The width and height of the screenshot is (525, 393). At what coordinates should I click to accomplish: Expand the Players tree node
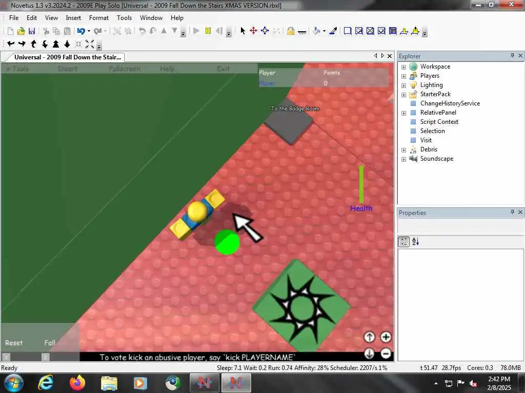pos(403,76)
